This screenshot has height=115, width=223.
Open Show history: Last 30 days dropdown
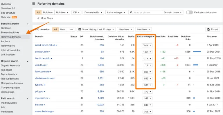coord(96,29)
